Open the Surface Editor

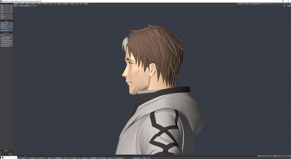point(6,23)
